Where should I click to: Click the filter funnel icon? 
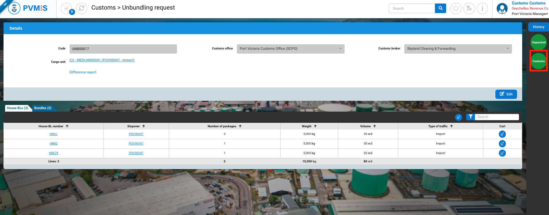[x=470, y=117]
